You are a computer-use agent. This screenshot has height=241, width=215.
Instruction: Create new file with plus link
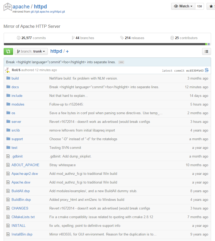pos(67,51)
